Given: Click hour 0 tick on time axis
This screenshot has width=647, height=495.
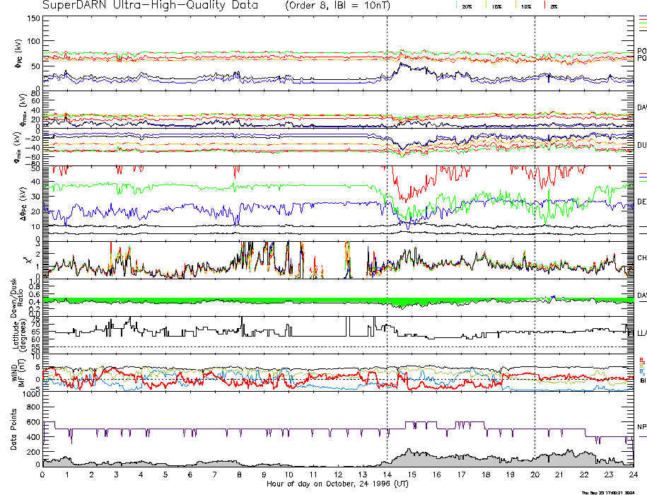Looking at the screenshot, I should point(43,475).
